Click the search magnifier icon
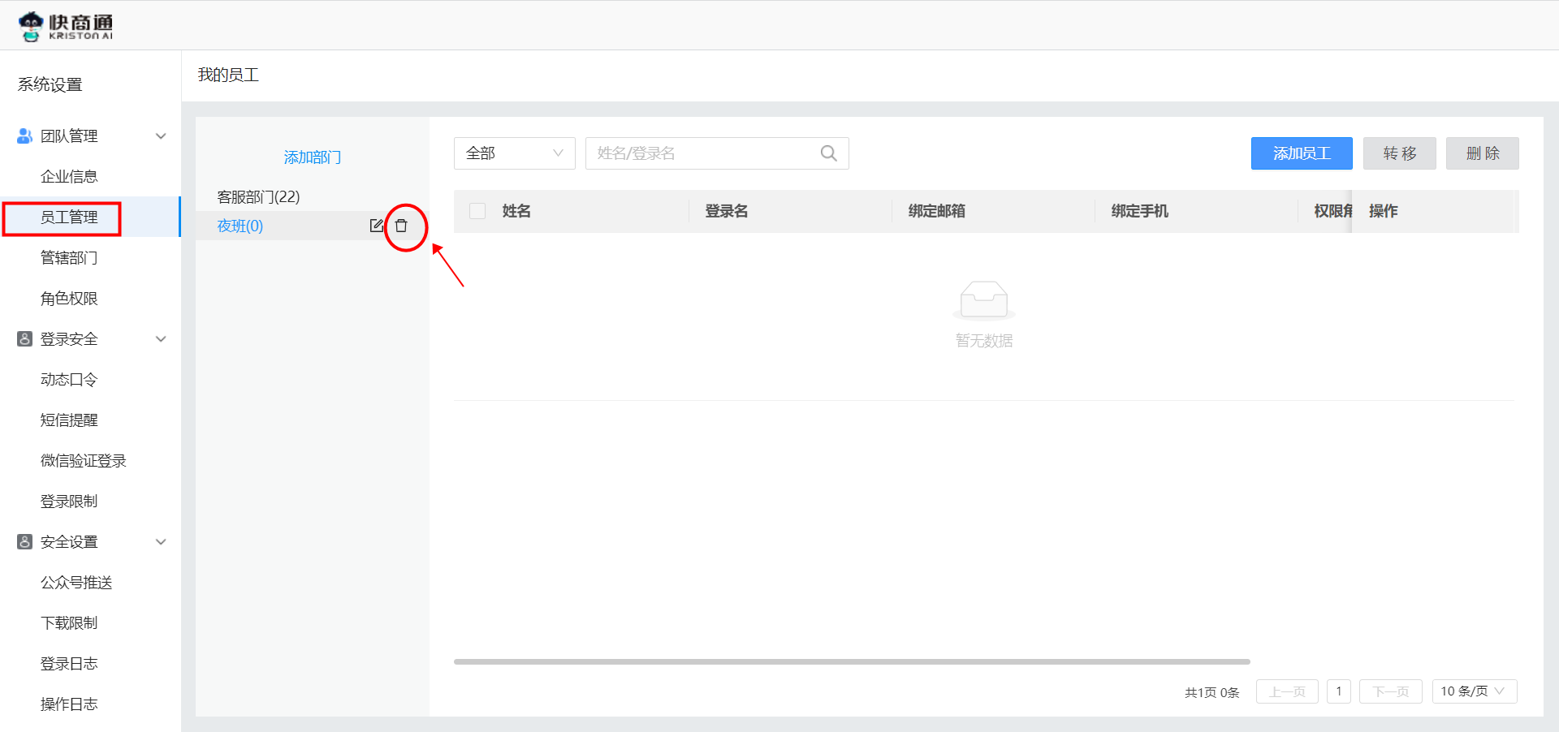The height and width of the screenshot is (732, 1559). pyautogui.click(x=828, y=153)
